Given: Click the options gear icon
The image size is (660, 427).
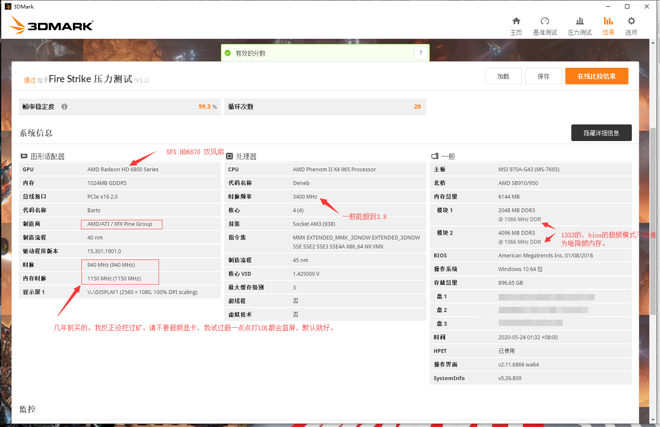Looking at the screenshot, I should (x=631, y=21).
